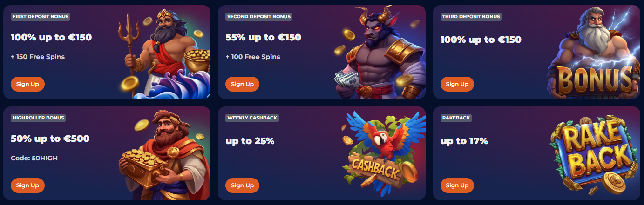Click the '+ 150 Free Spins' text
Viewport: 644px width, 205px height.
(38, 57)
